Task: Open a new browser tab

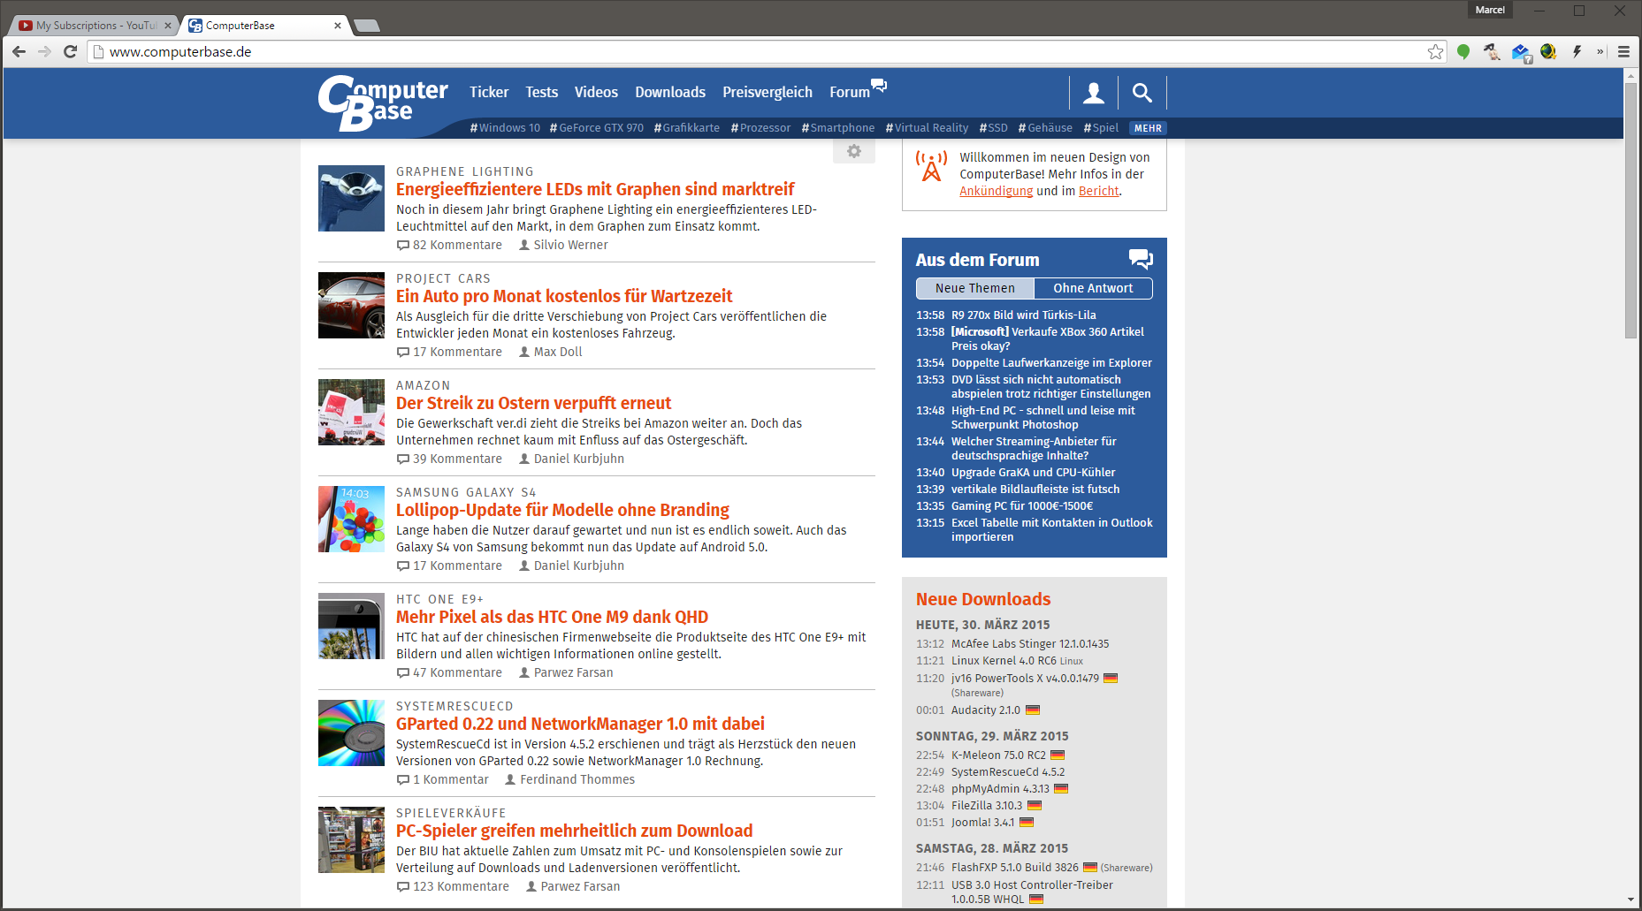Action: pos(366,26)
